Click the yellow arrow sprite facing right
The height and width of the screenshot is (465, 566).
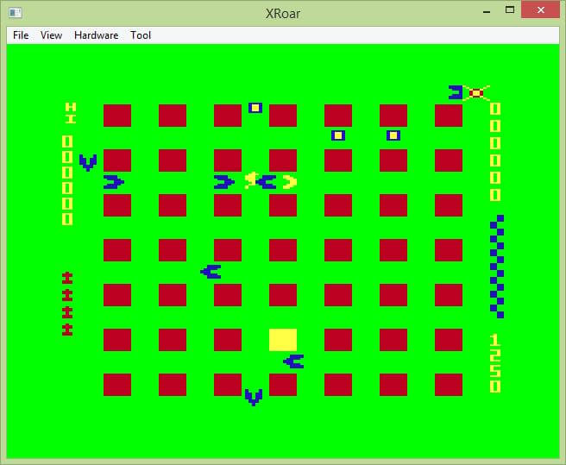290,182
